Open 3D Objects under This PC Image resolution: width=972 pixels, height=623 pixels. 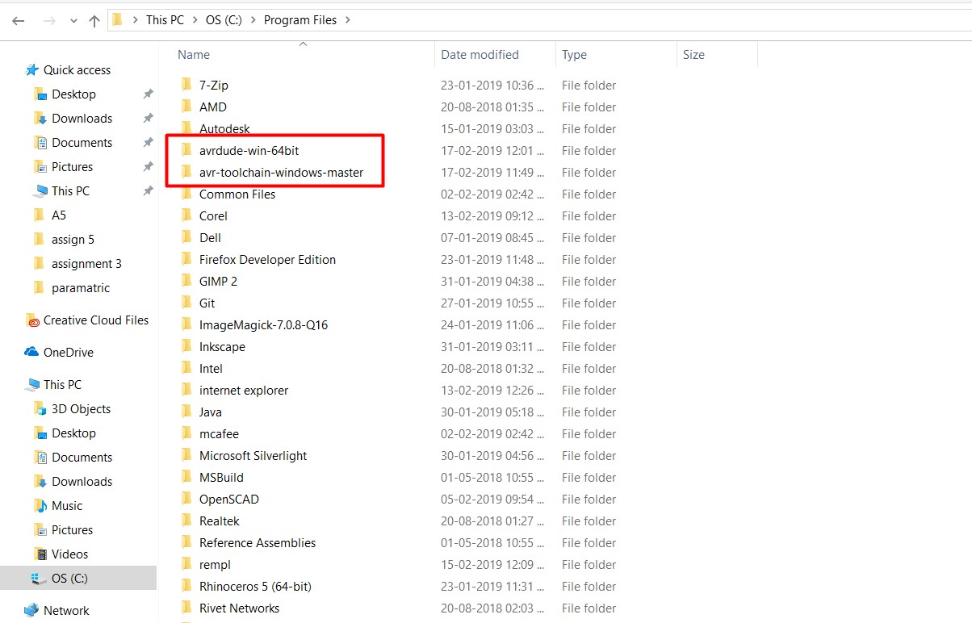[x=81, y=409]
